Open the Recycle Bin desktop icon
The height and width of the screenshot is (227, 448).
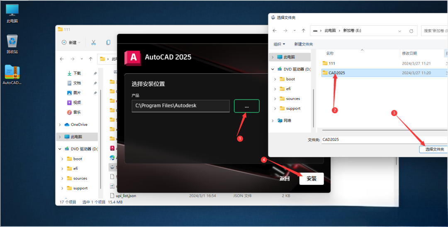(x=12, y=44)
